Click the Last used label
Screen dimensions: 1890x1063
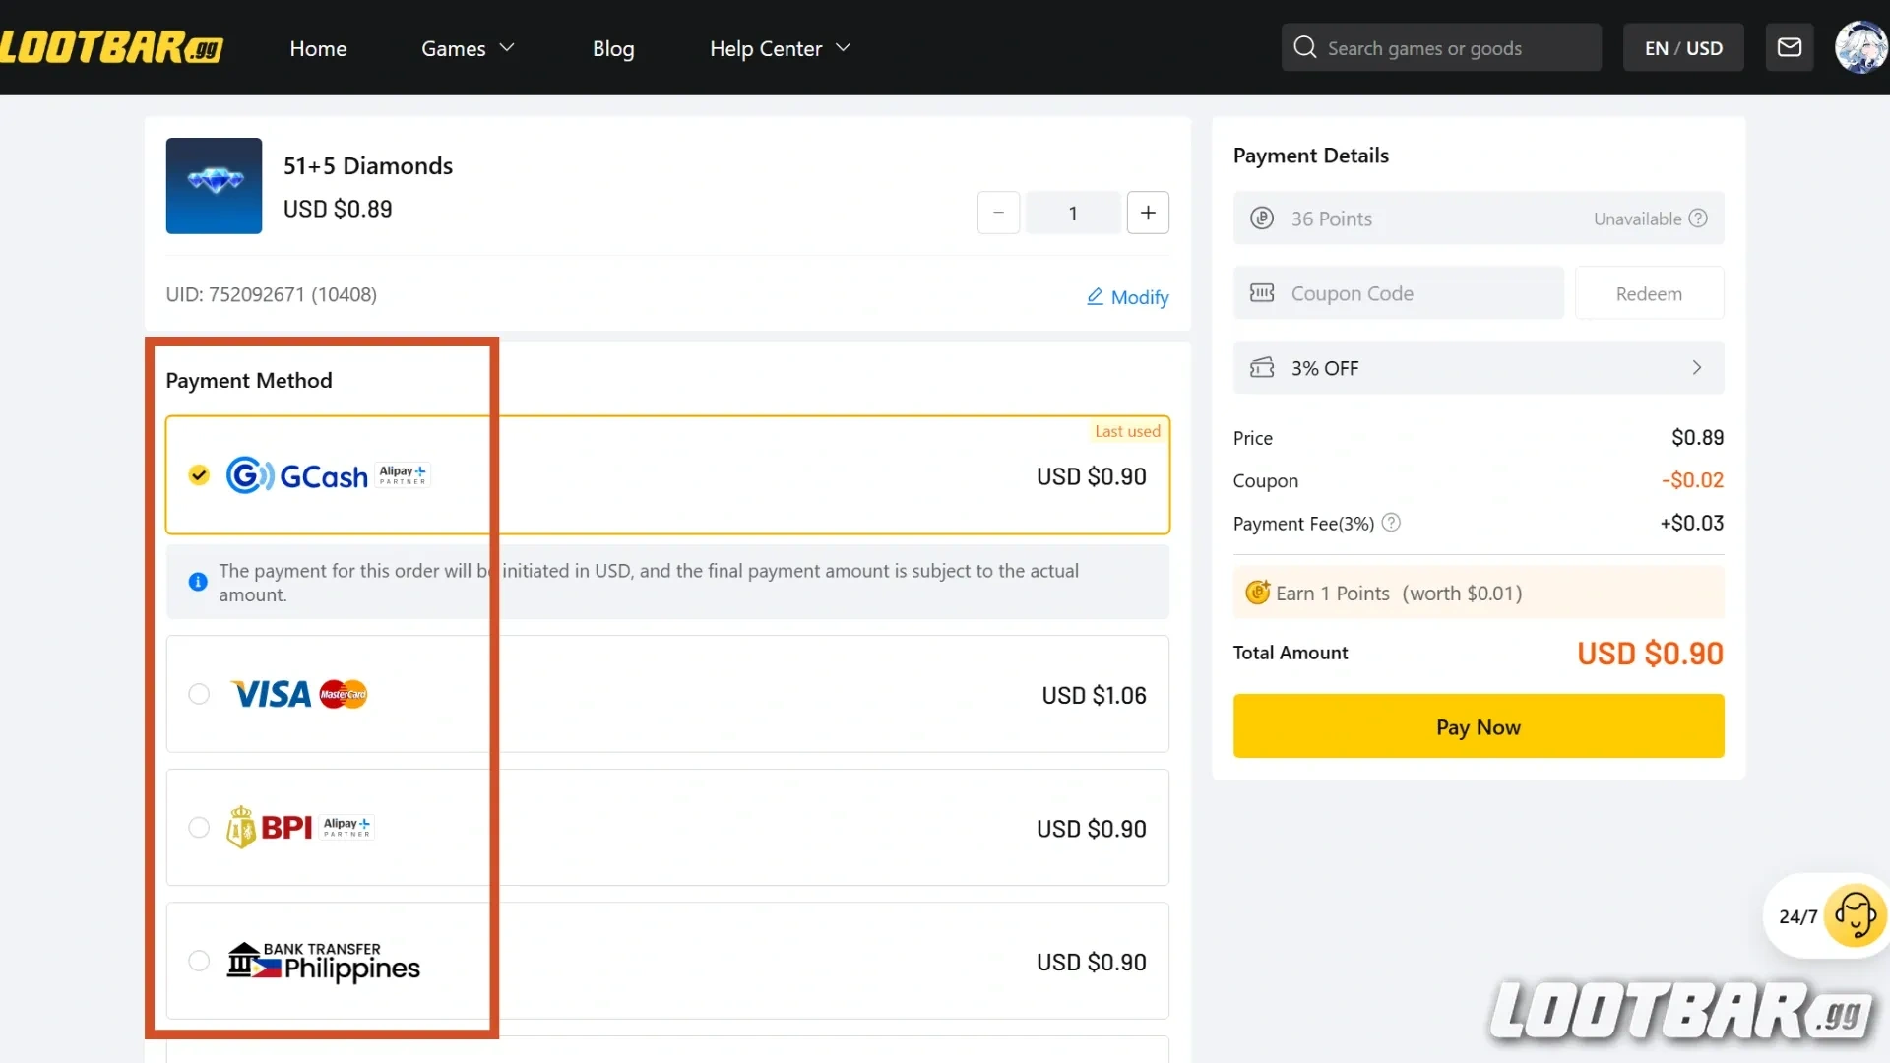pos(1127,431)
